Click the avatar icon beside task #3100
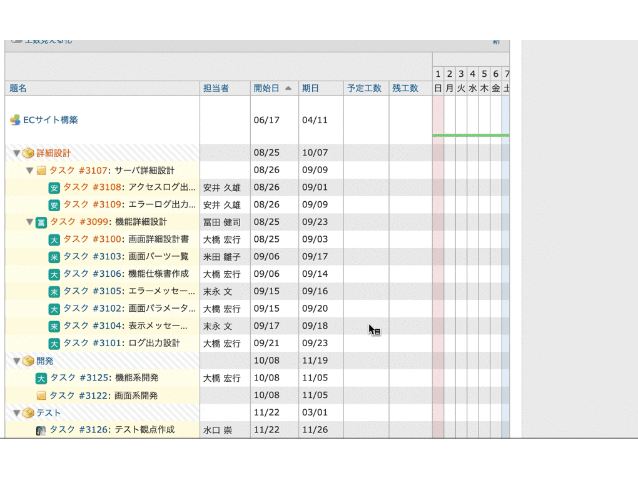This screenshot has height=478, width=638. [54, 240]
